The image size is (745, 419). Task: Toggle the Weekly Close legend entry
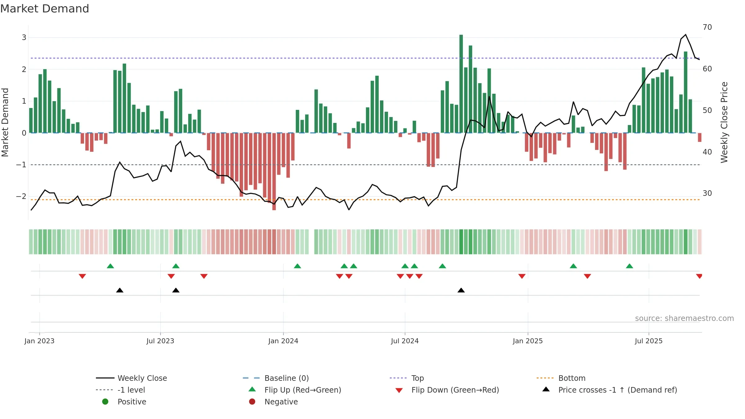coord(132,378)
